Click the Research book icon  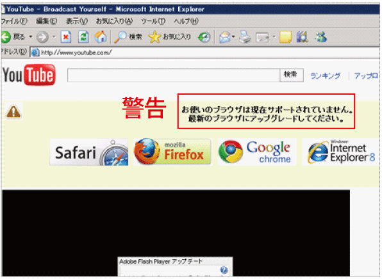(x=303, y=37)
